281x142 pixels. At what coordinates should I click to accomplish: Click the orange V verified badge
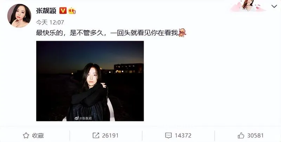pos(63,11)
